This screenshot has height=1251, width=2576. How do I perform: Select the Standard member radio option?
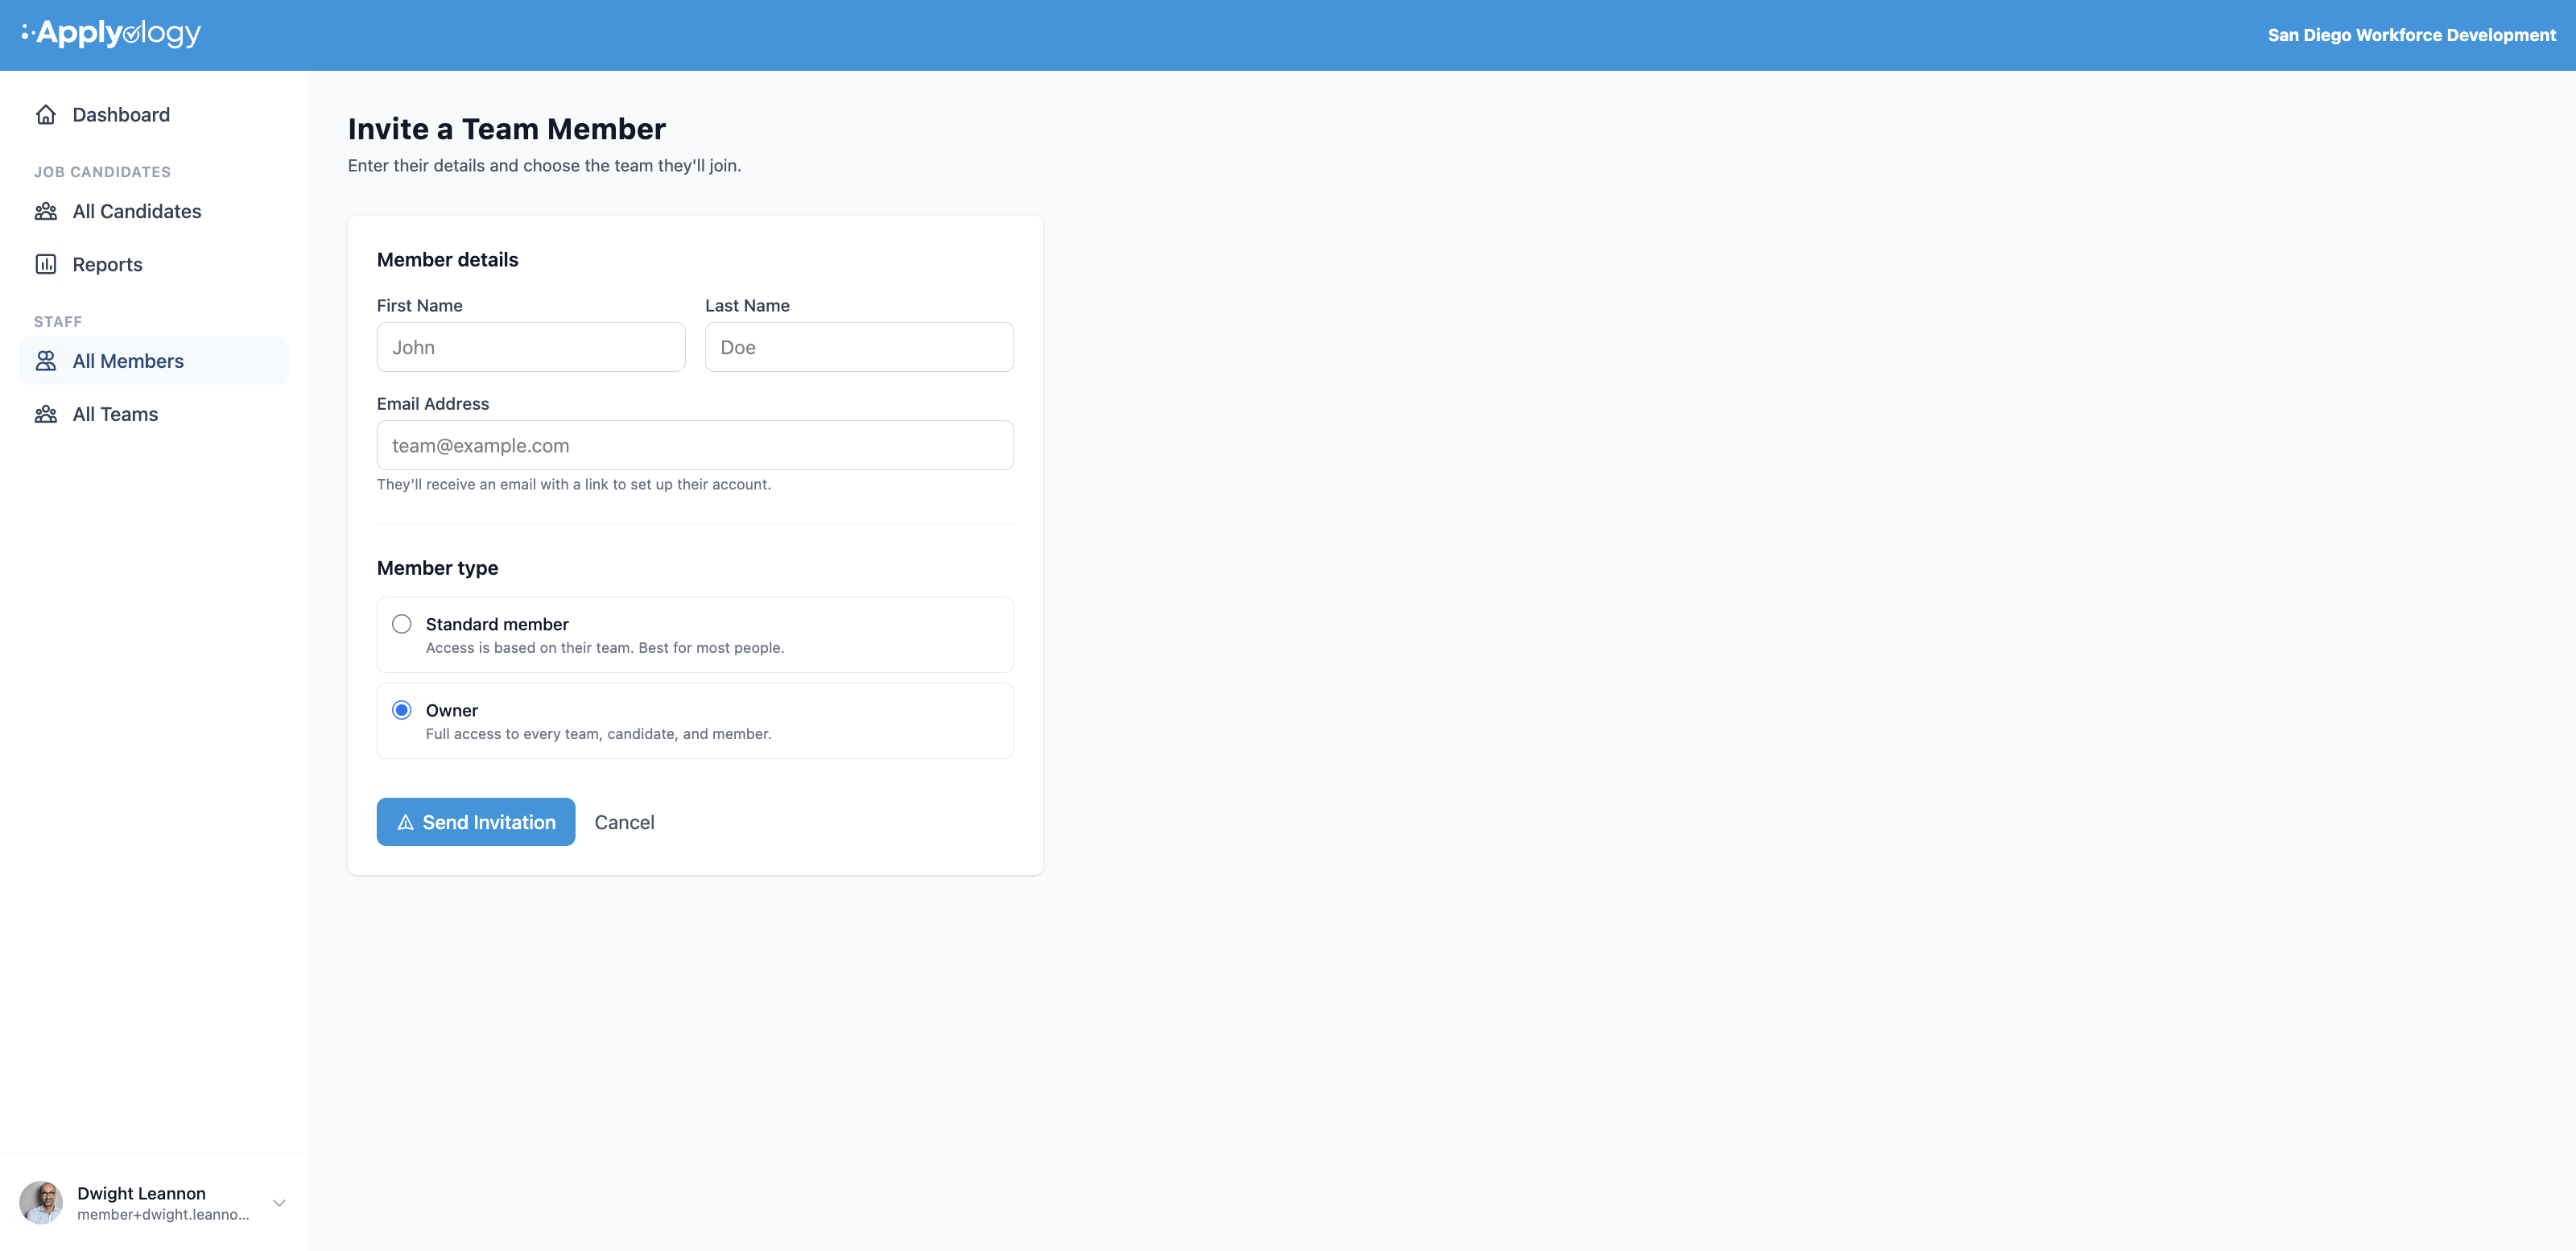pos(401,624)
